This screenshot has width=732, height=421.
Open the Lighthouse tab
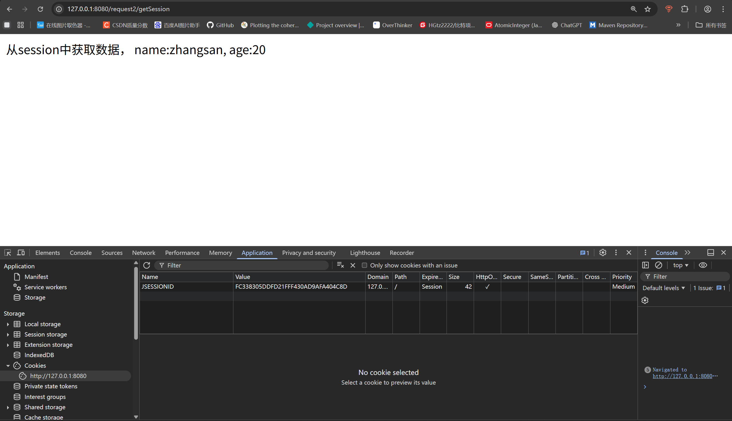click(365, 253)
